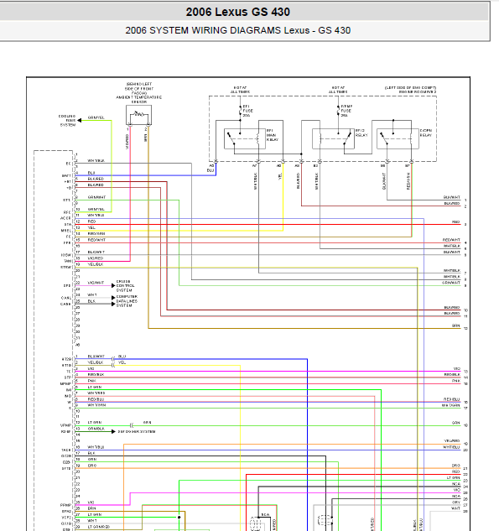Image resolution: width=499 pixels, height=531 pixels.
Task: Click the blue BATT wire label BLU
Action: pos(91,173)
